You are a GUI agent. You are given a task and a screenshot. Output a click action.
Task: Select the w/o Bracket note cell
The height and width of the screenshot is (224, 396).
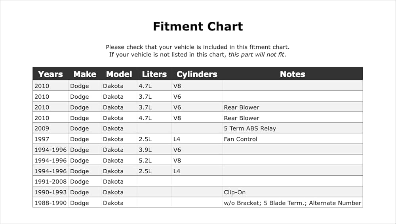point(293,203)
